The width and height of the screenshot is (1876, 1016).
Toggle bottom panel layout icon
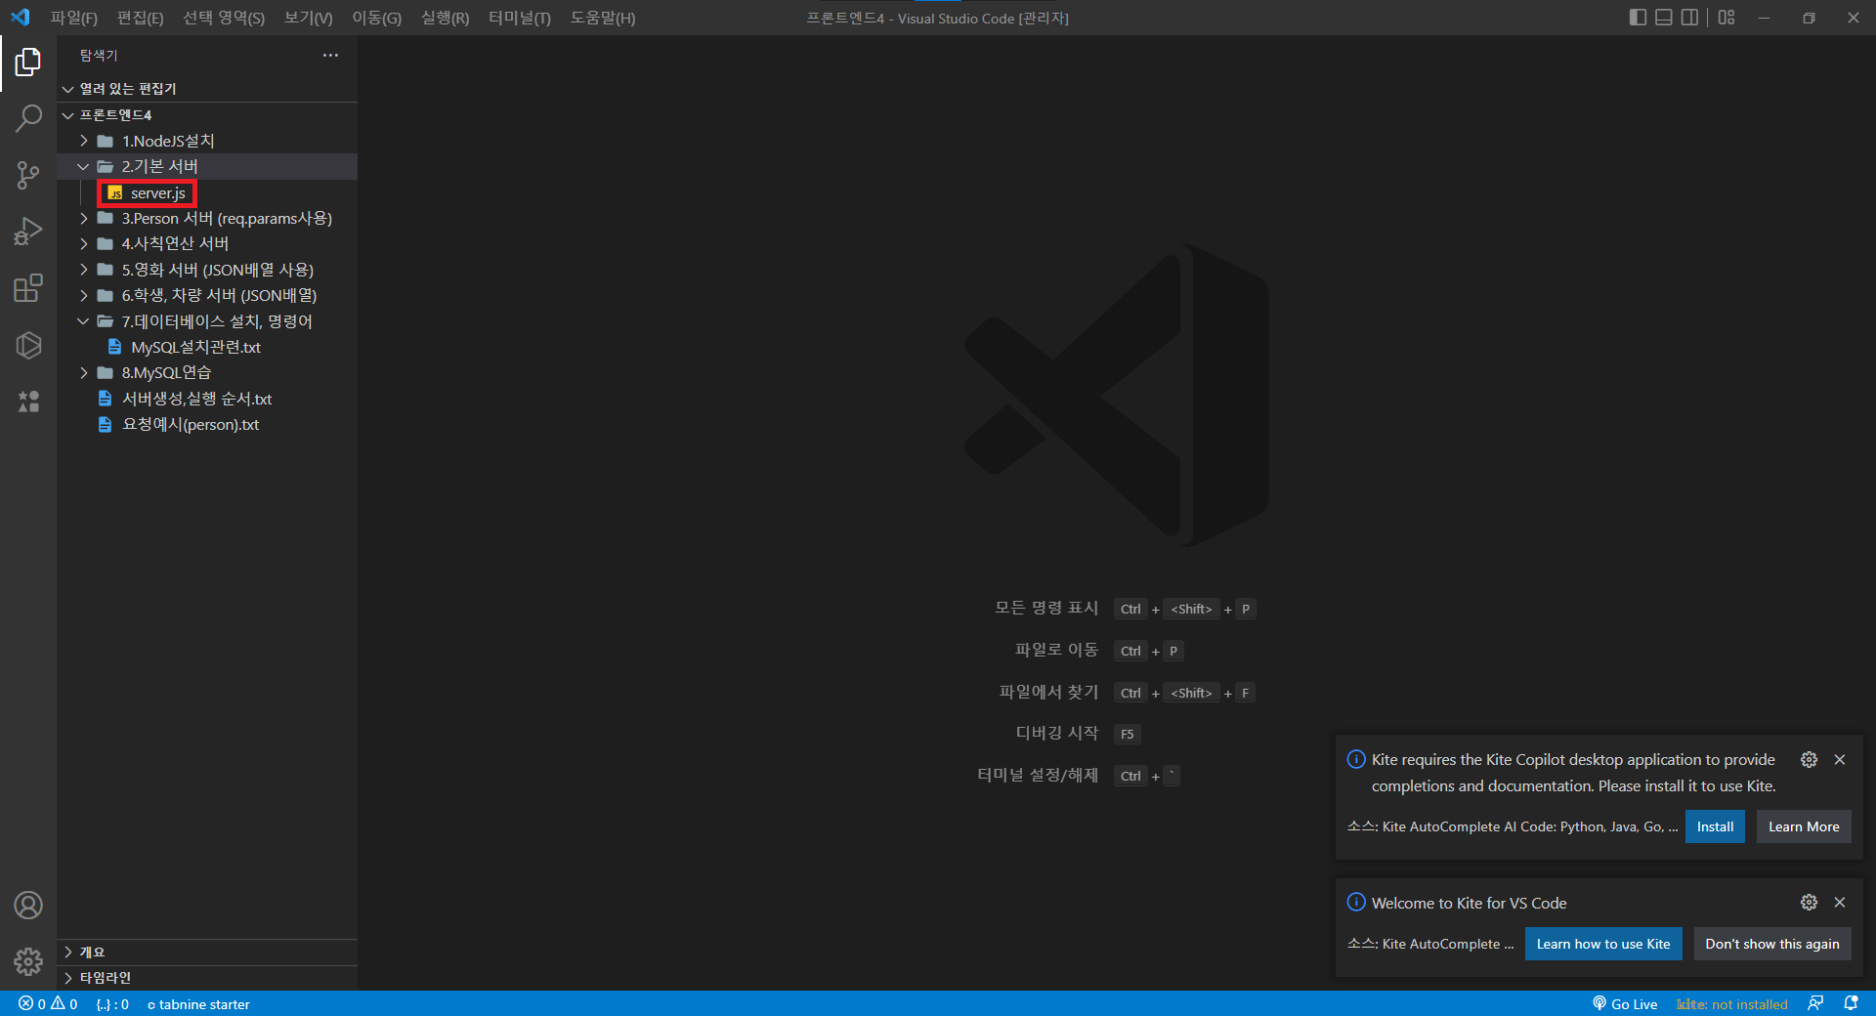1664,18
